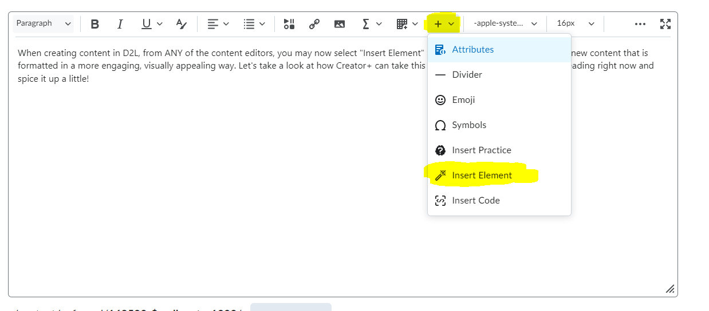Apply underline formatting
709x311 pixels.
(146, 24)
